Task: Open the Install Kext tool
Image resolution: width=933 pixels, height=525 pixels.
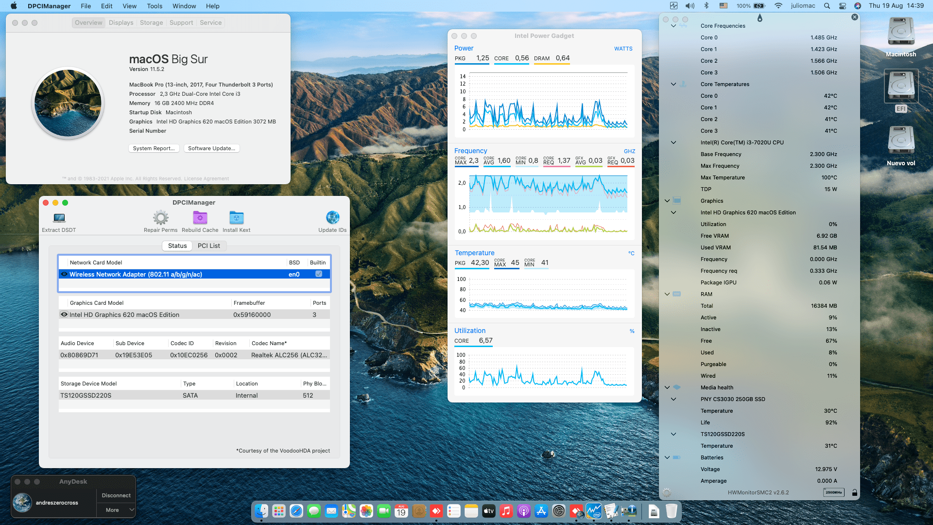Action: 236,218
